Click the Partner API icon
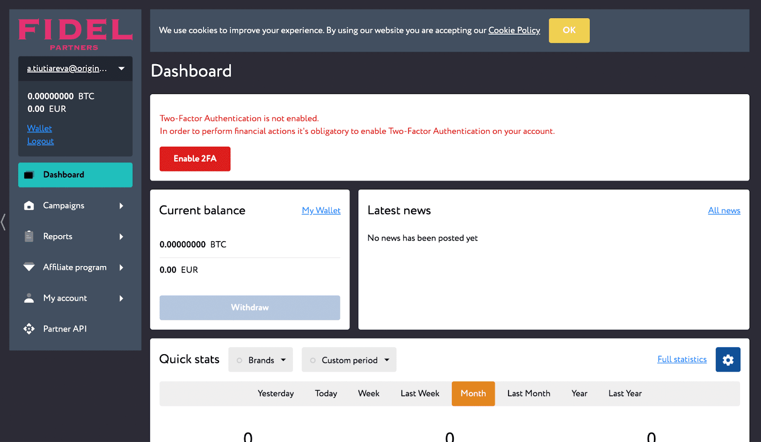 tap(29, 329)
